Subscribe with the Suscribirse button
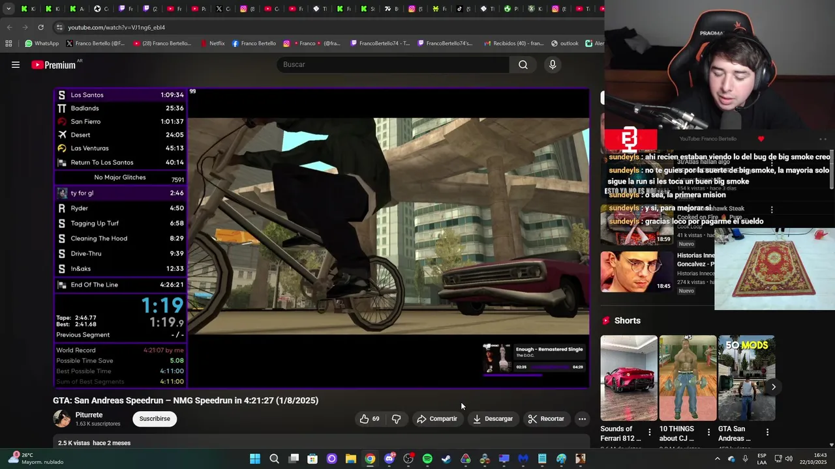Screen dimensions: 835x469 pyautogui.click(x=155, y=419)
